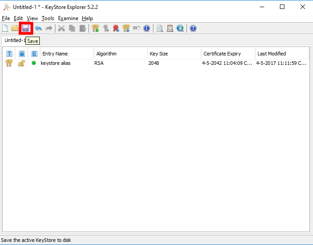Open KeyStore Properties via blue info icon
Viewport: 313px width, 245px height.
click(147, 28)
